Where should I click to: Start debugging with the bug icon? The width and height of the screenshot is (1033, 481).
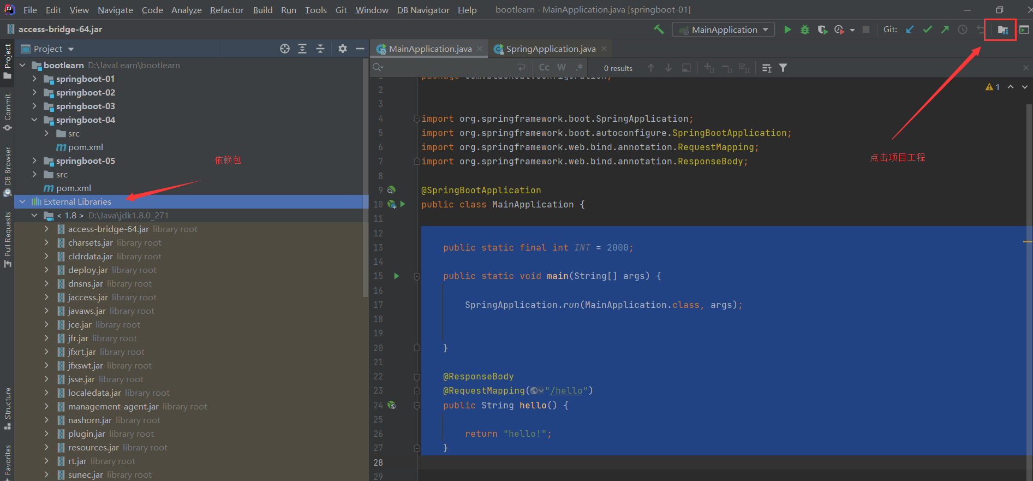804,29
